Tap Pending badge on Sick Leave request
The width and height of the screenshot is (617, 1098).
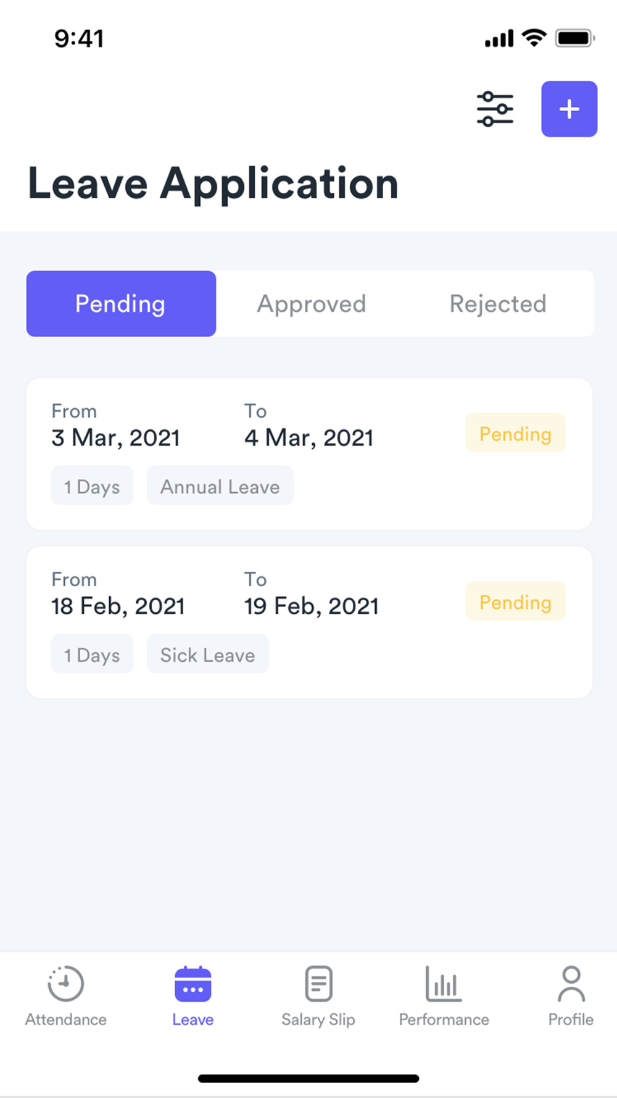click(x=515, y=602)
